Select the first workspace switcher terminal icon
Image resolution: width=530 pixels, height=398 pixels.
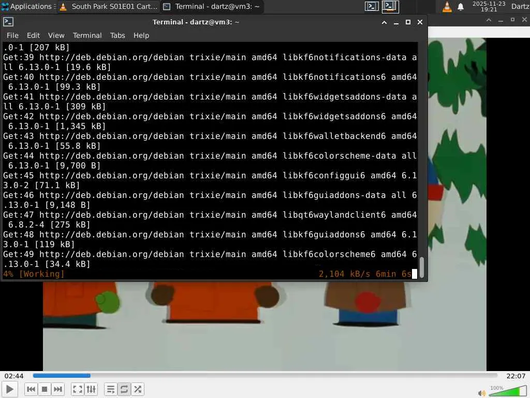pyautogui.click(x=372, y=6)
